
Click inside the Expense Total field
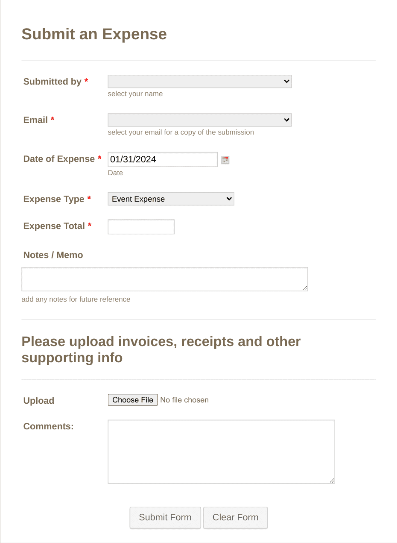tap(141, 226)
